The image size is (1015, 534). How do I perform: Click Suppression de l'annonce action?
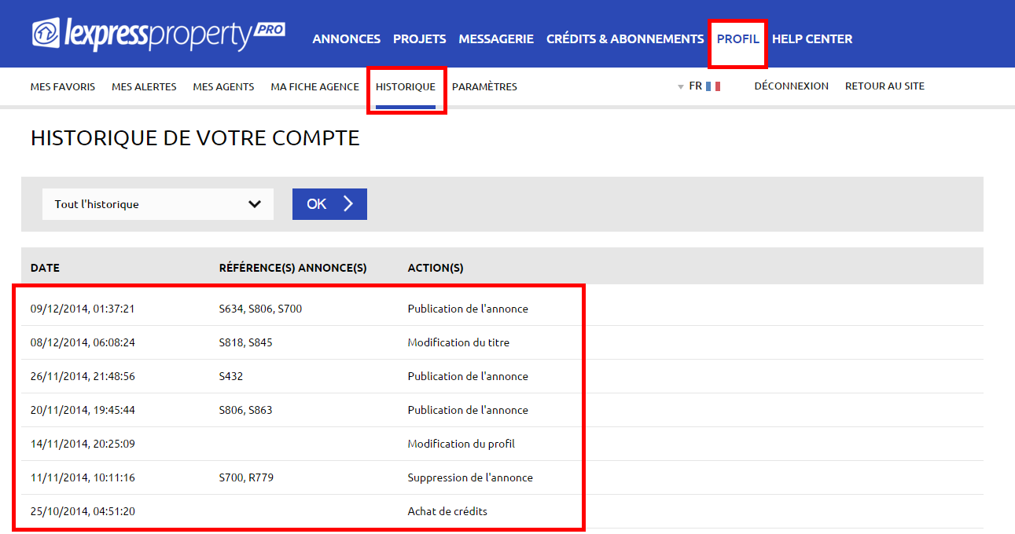470,477
